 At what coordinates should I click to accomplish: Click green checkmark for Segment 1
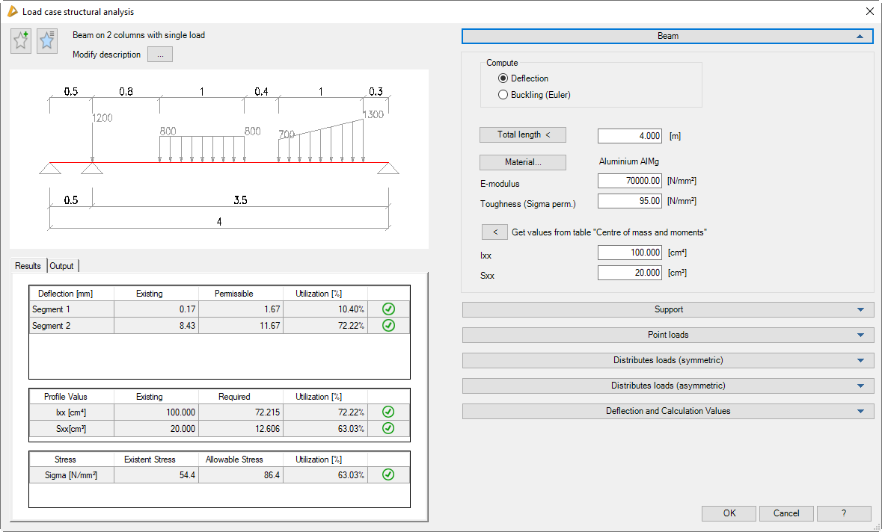coord(388,309)
